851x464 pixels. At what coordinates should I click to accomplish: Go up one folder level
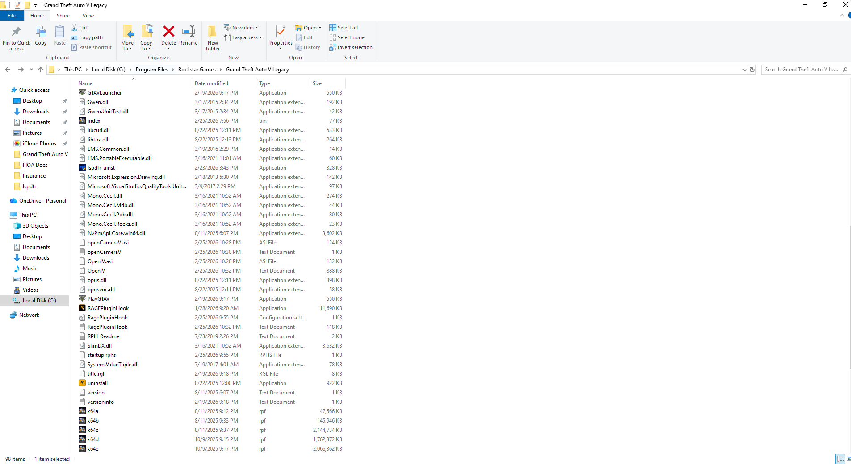click(x=41, y=70)
